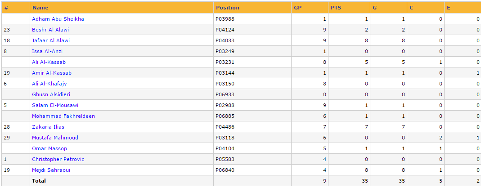The width and height of the screenshot is (481, 188).
Task: Sort by jersey number # header
Action: coord(6,8)
